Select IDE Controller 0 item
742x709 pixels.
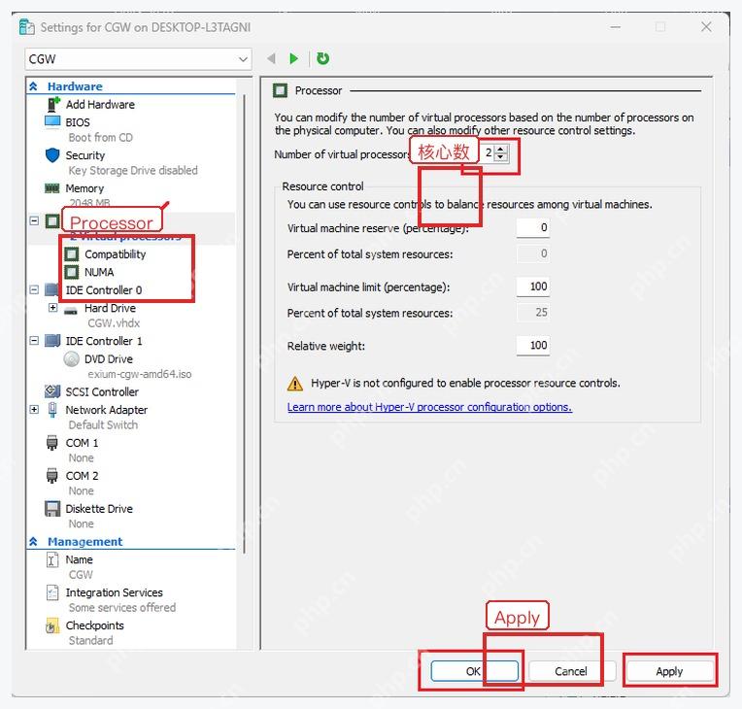(x=104, y=290)
